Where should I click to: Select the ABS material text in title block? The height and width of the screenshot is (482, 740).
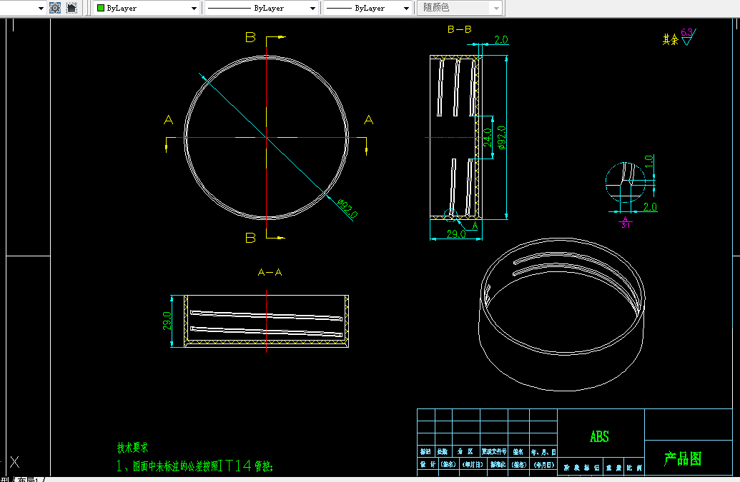599,437
